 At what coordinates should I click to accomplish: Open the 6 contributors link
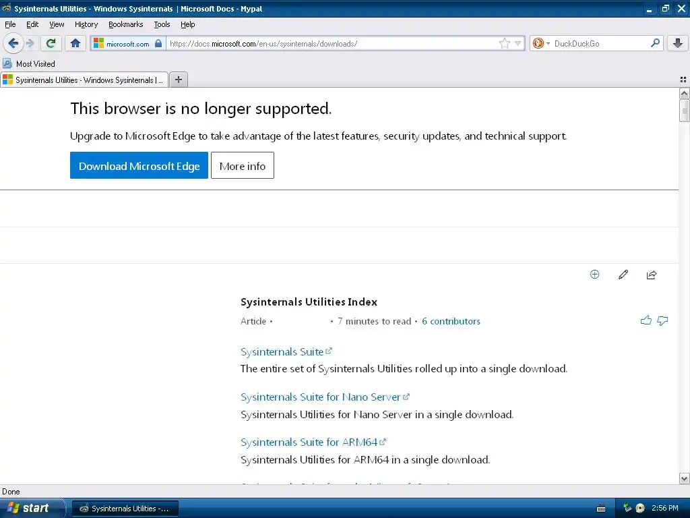451,321
